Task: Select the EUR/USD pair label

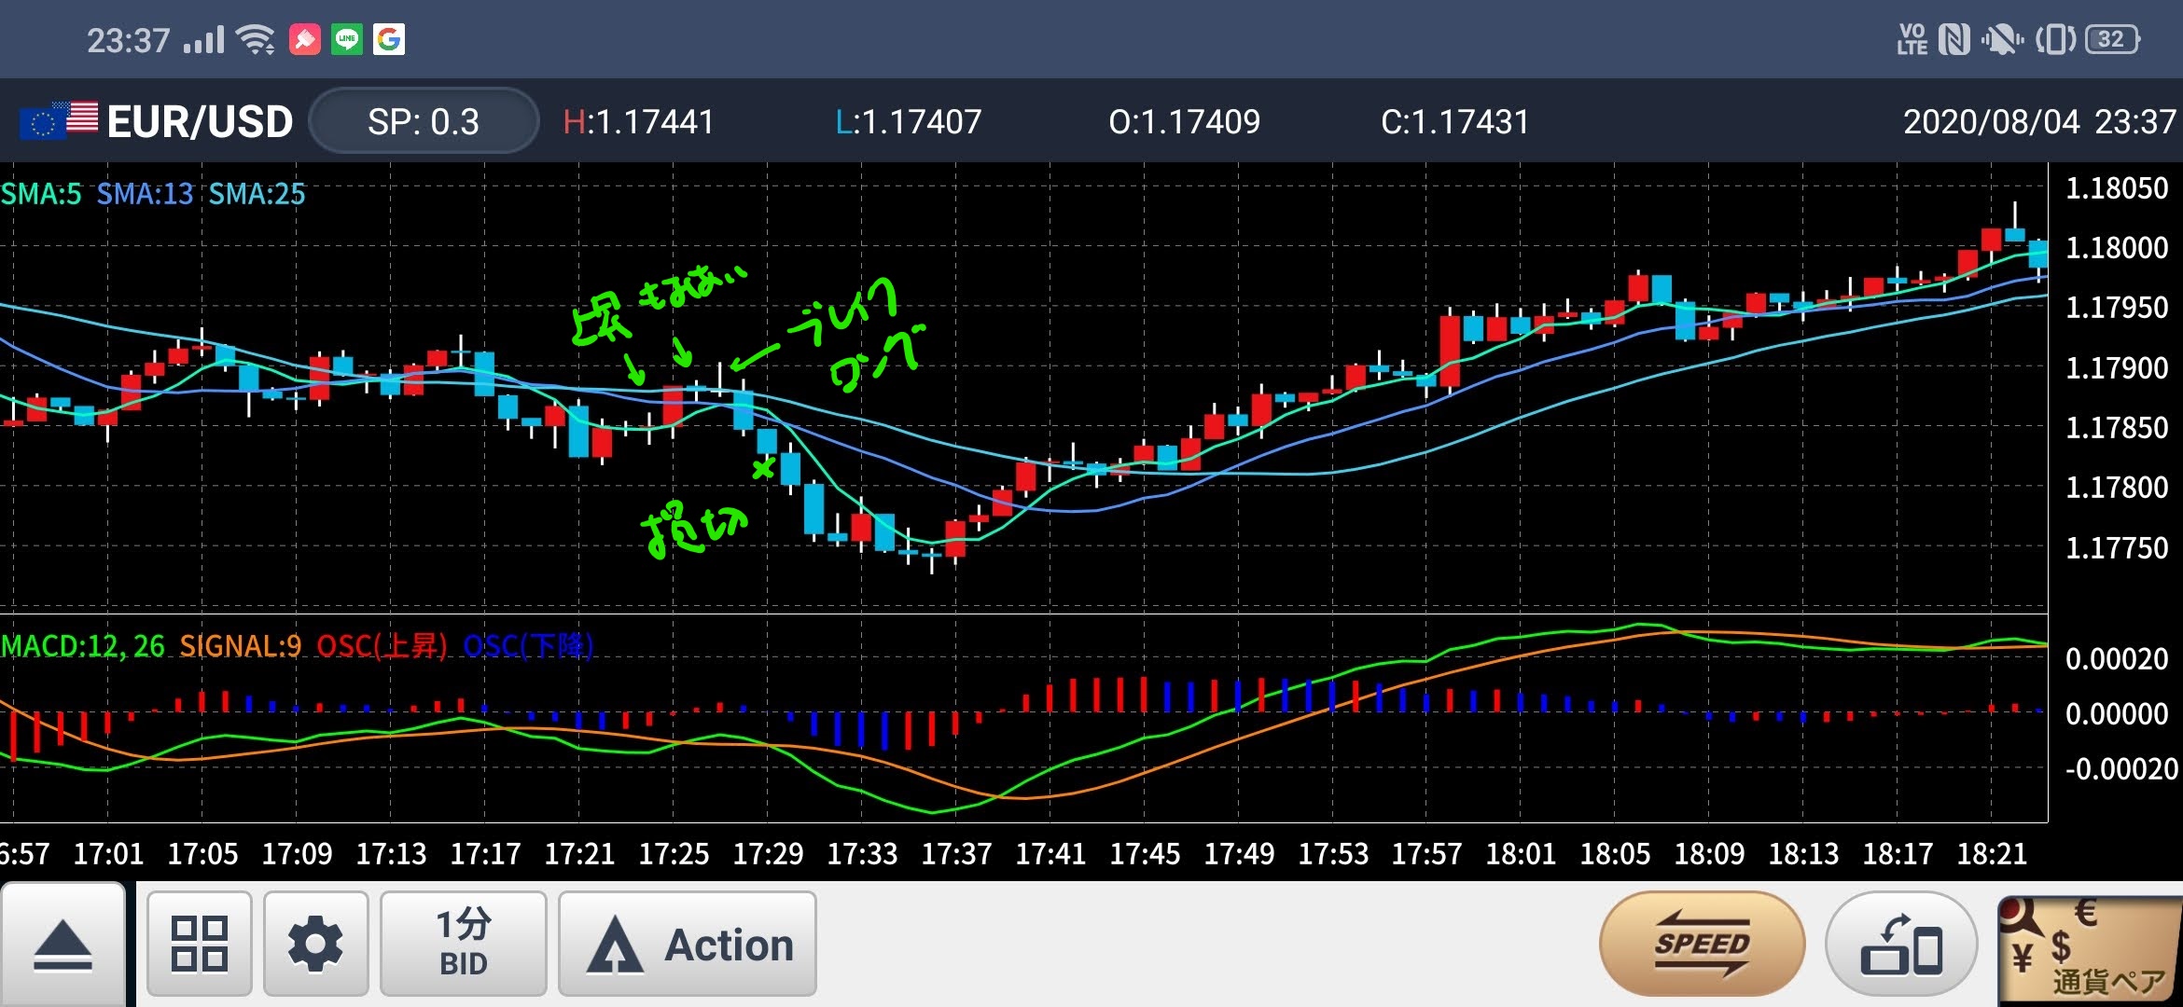Action: tap(200, 122)
